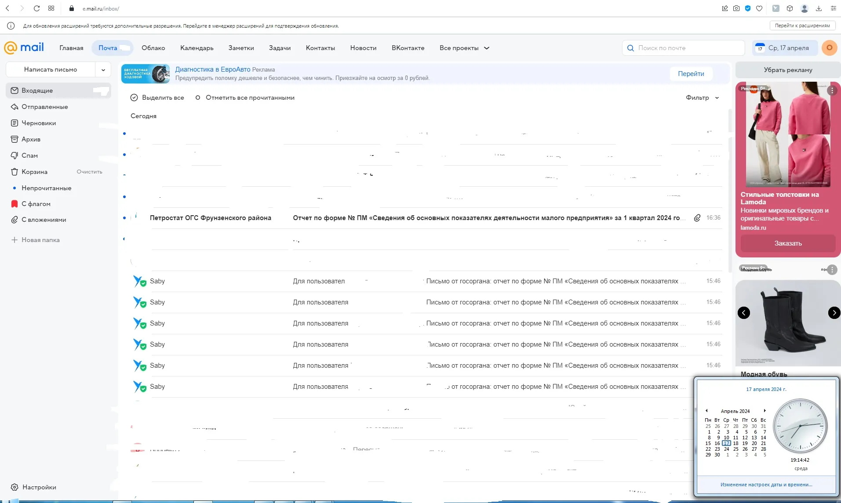Expand the Filter dropdown
The width and height of the screenshot is (841, 503).
pos(702,98)
